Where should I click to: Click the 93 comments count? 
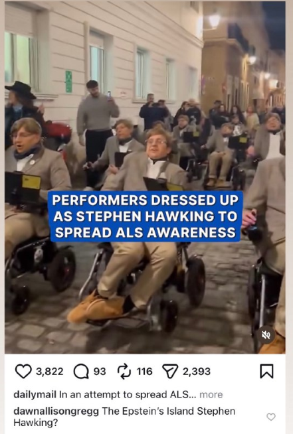pos(100,372)
